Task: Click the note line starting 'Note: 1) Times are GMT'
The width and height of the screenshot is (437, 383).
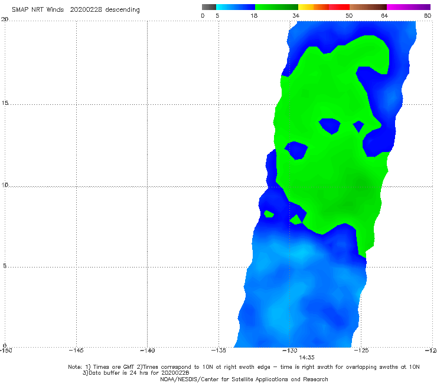Action: tap(244, 367)
